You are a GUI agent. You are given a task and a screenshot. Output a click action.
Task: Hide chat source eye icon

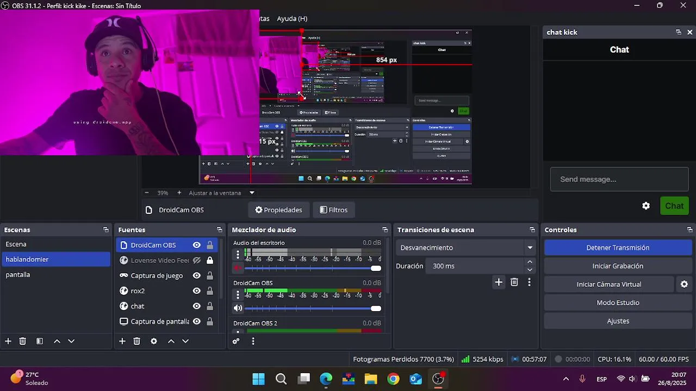tap(197, 306)
